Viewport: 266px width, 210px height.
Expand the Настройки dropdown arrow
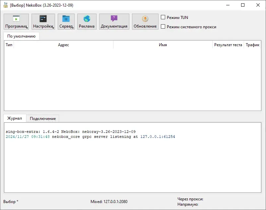[53, 28]
